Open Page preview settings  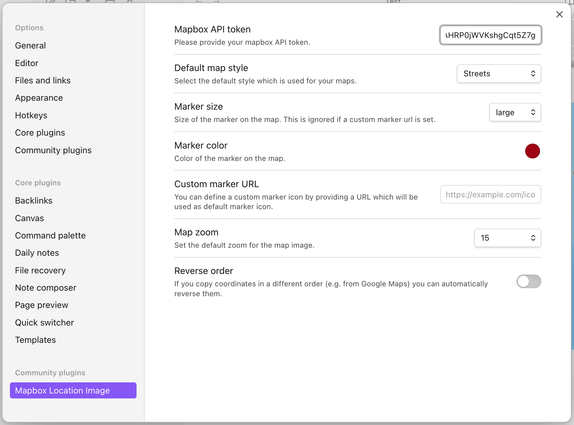[x=41, y=305]
